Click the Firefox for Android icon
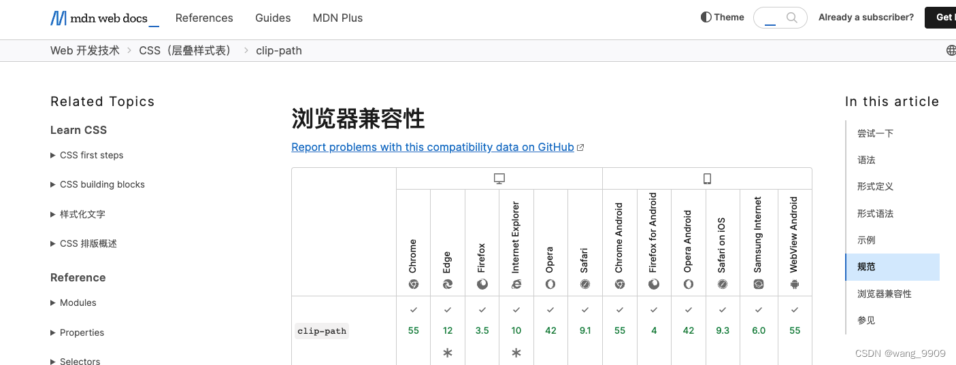Viewport: 956px width, 365px height. 654,284
